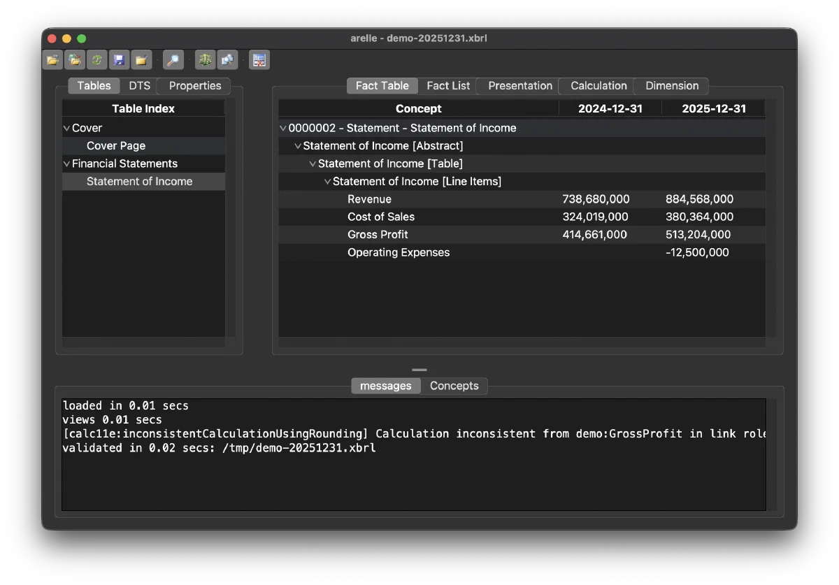Click the pane splitter handle above messages
Screen dimensions: 839x585
coord(419,369)
